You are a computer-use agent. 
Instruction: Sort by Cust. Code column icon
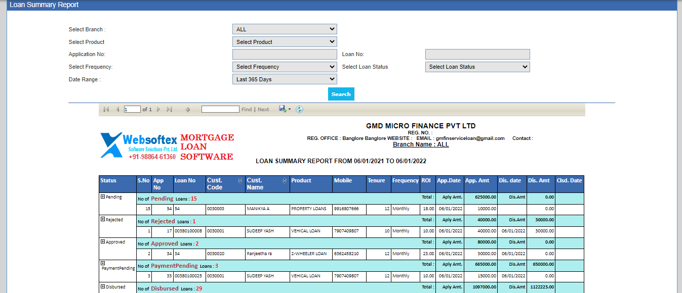(240, 180)
